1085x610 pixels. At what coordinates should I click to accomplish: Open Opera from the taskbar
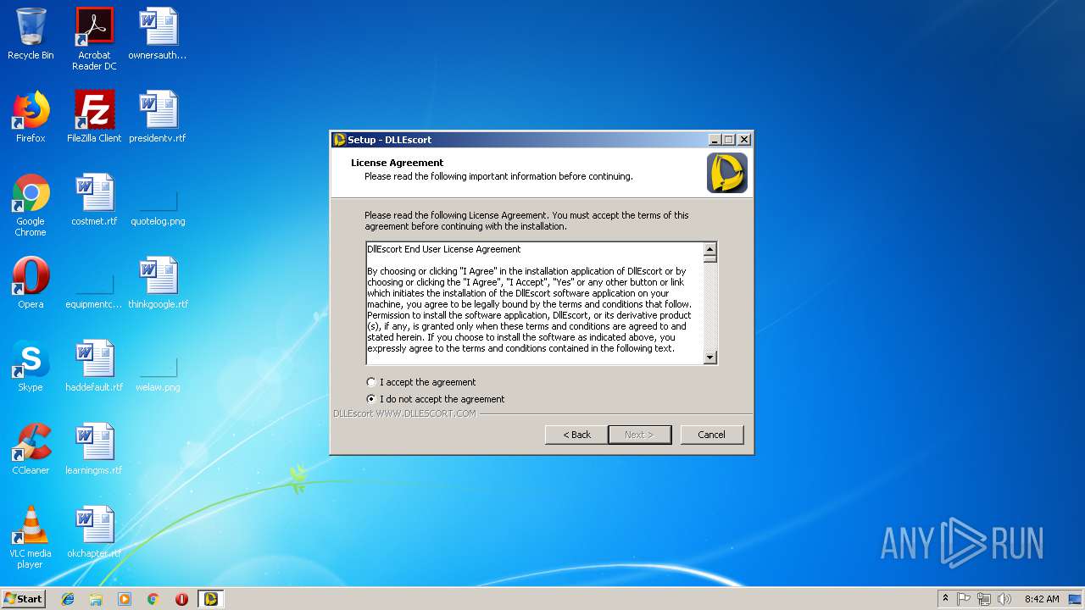(x=181, y=599)
